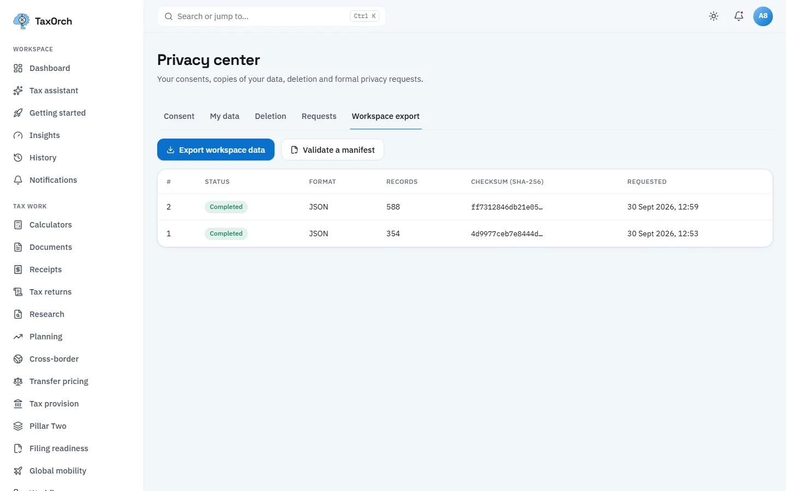This screenshot has height=491, width=786.
Task: Switch to the My data tab
Action: pos(225,116)
